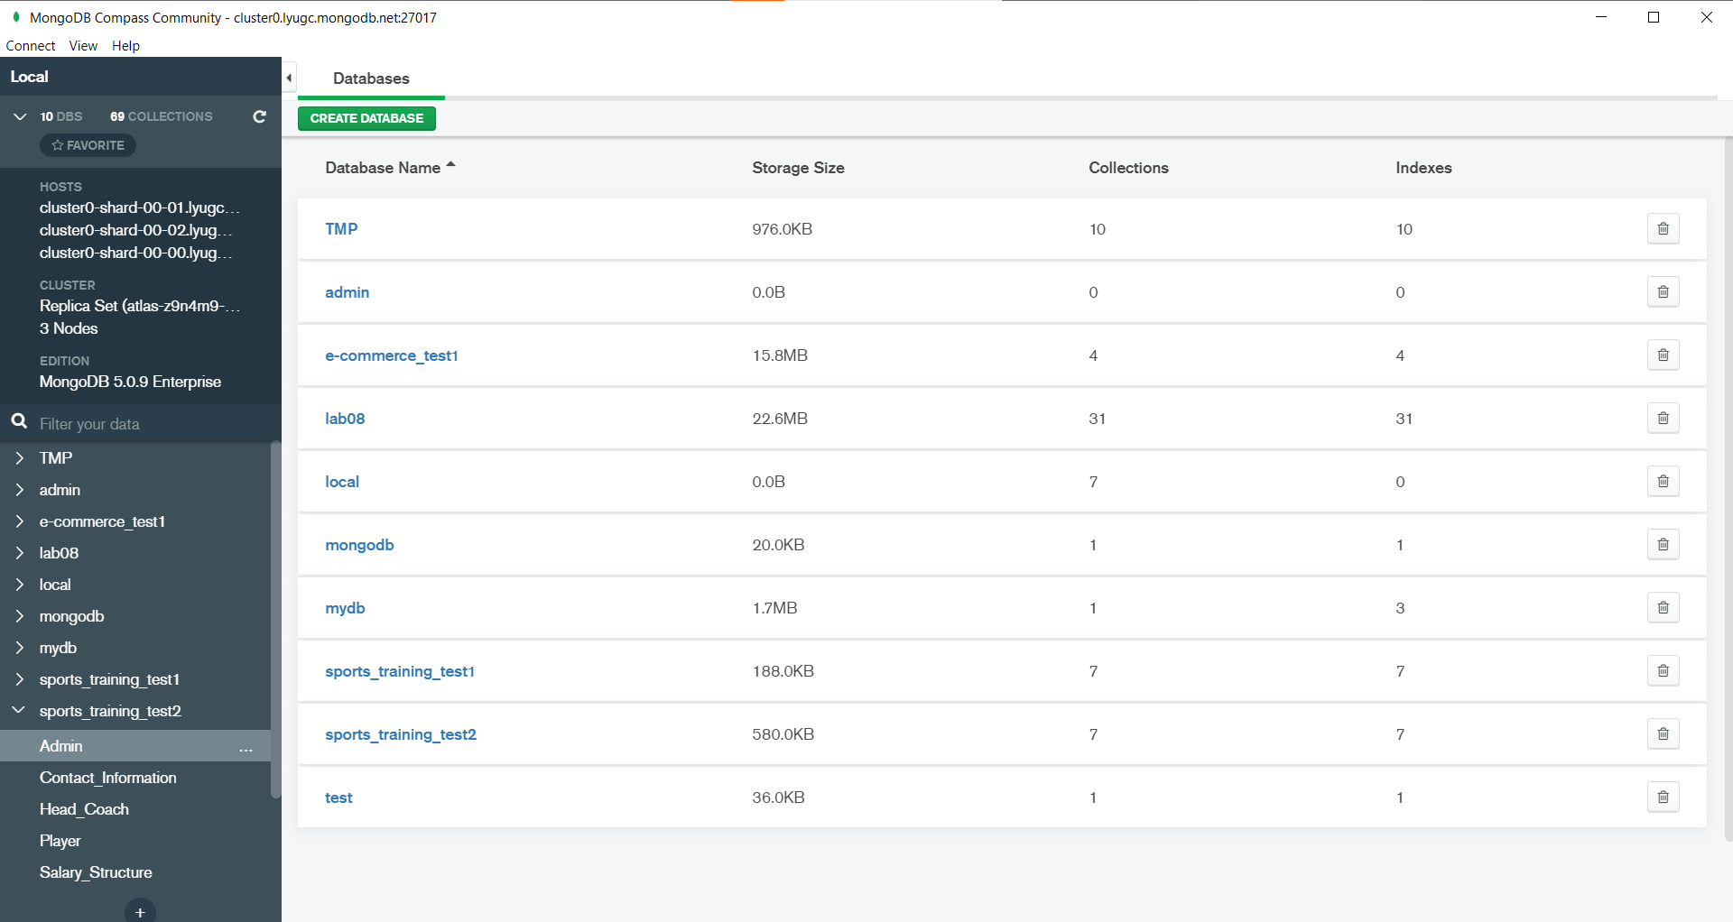This screenshot has width=1733, height=922.
Task: Expand the mongodb database tree
Action: click(x=20, y=616)
